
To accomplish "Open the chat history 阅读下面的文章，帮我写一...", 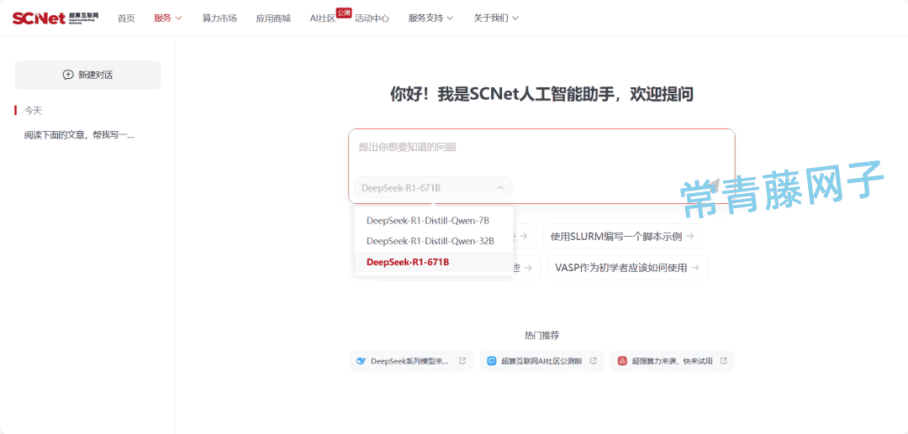I will (x=79, y=135).
